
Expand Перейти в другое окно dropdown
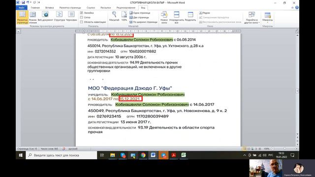tap(252, 18)
